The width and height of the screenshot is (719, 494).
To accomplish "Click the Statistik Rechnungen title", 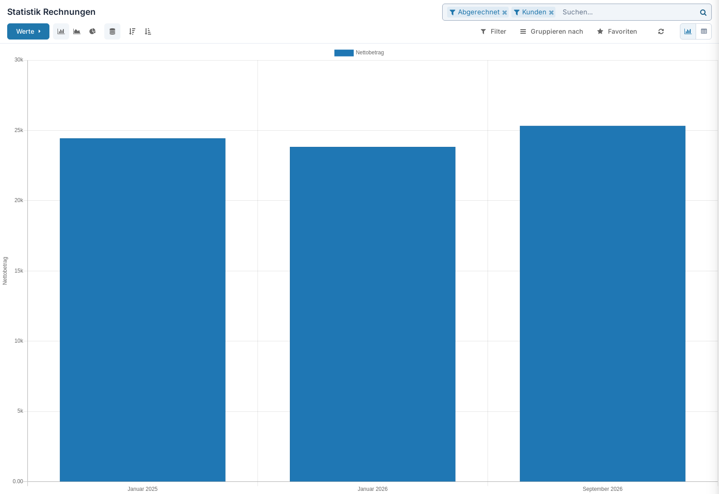I will pyautogui.click(x=51, y=12).
